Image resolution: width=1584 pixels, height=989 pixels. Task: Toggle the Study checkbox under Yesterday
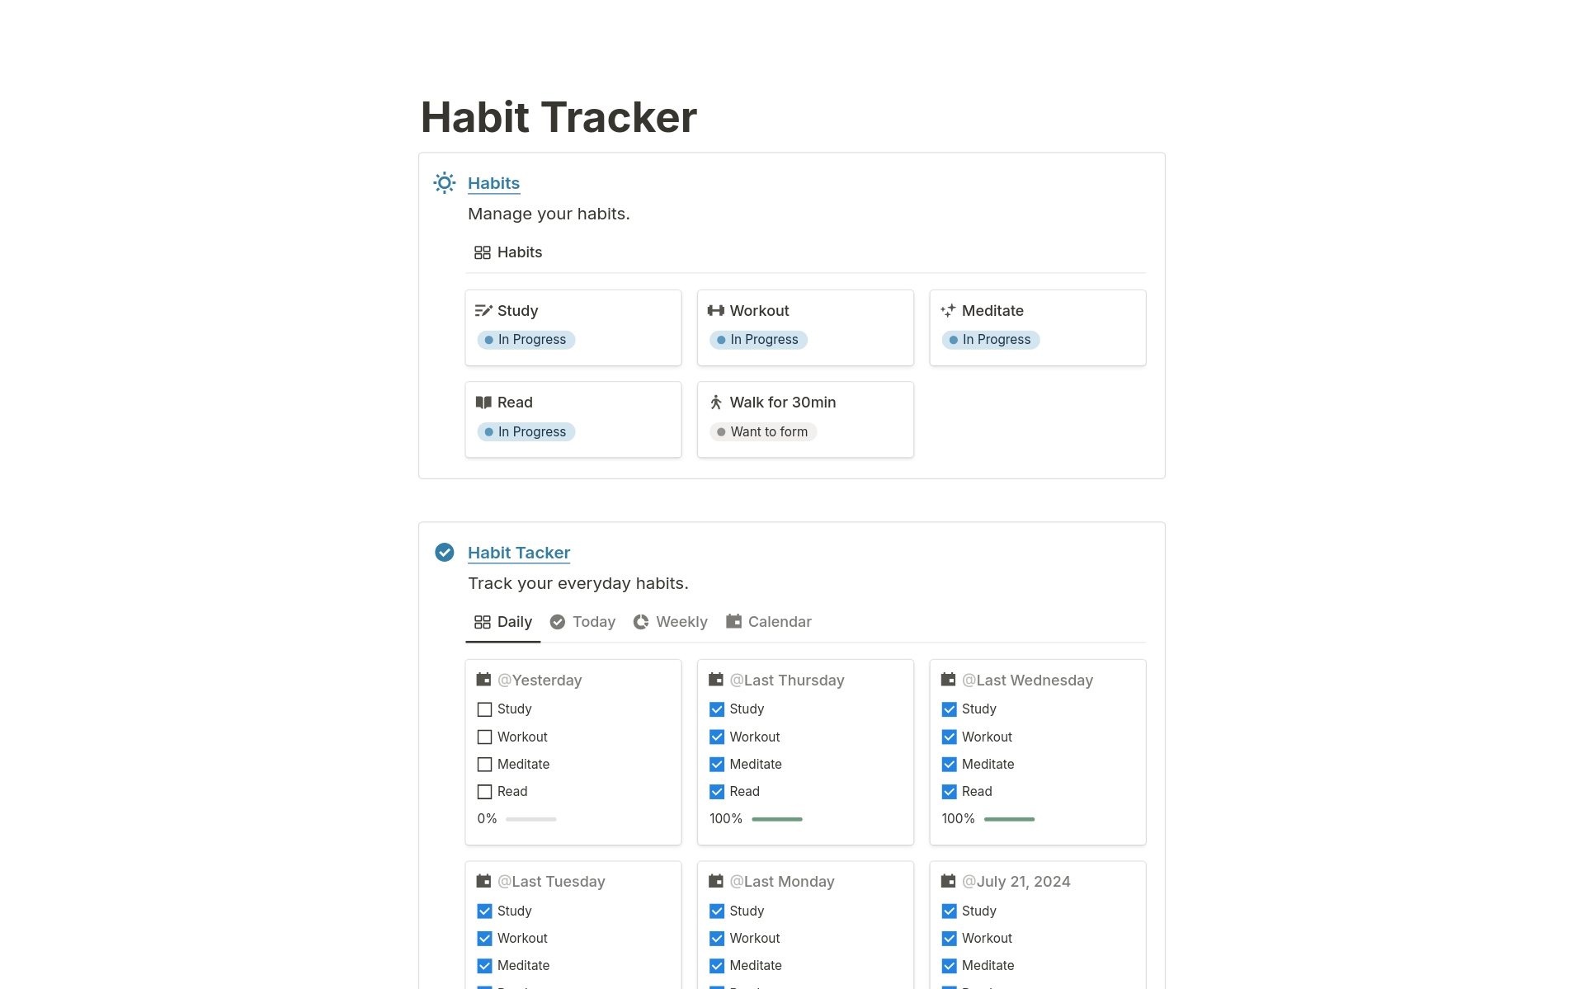484,709
